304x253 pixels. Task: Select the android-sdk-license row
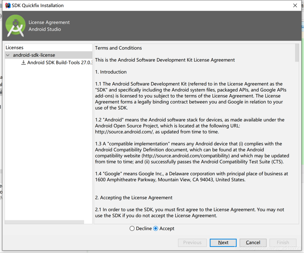49,55
